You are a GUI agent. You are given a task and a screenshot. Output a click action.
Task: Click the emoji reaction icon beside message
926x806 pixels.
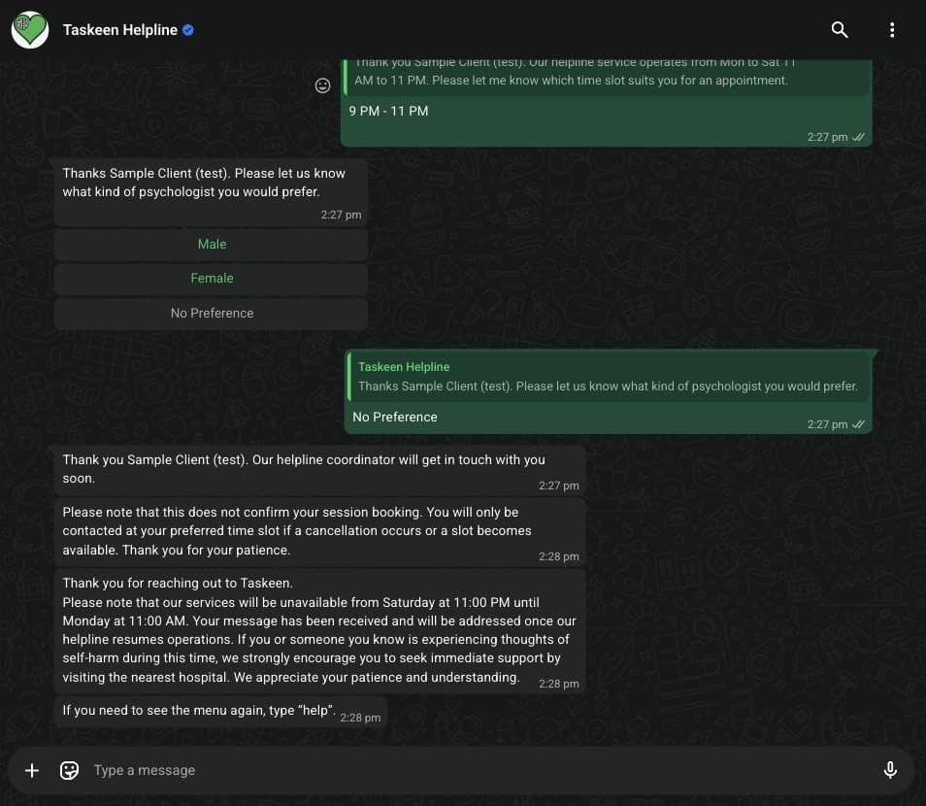tap(322, 85)
